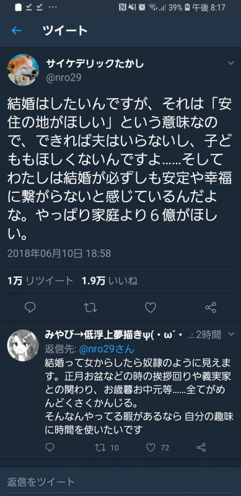Screen dimensions: 241x496
Task: Like the main tweet with the heart
Action: pyautogui.click(x=151, y=307)
